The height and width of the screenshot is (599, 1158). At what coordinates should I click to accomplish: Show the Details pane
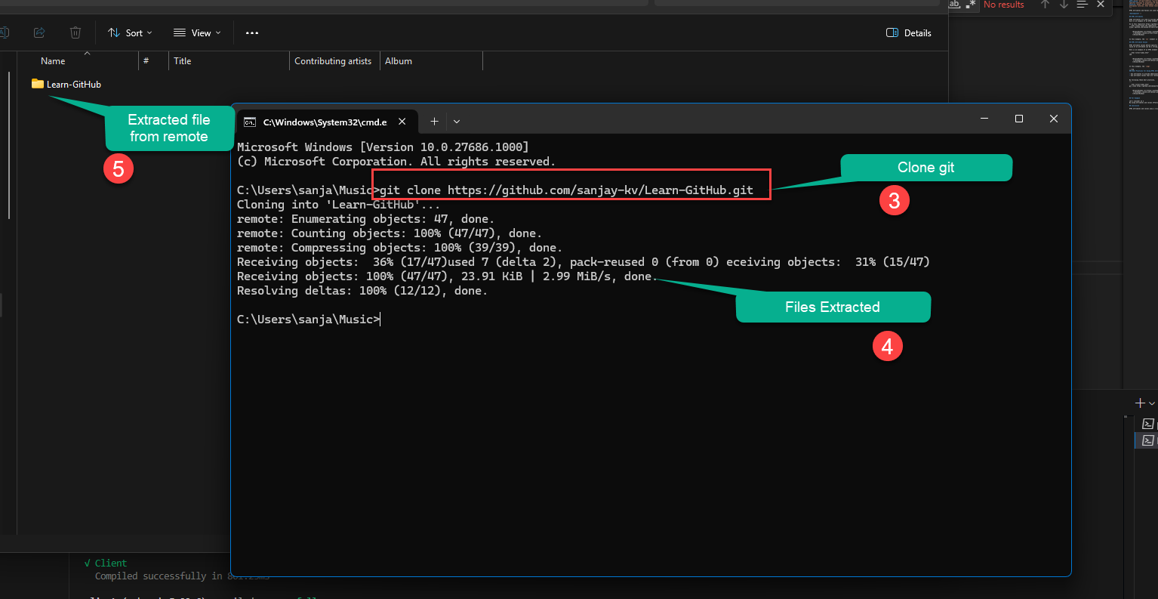pos(908,32)
